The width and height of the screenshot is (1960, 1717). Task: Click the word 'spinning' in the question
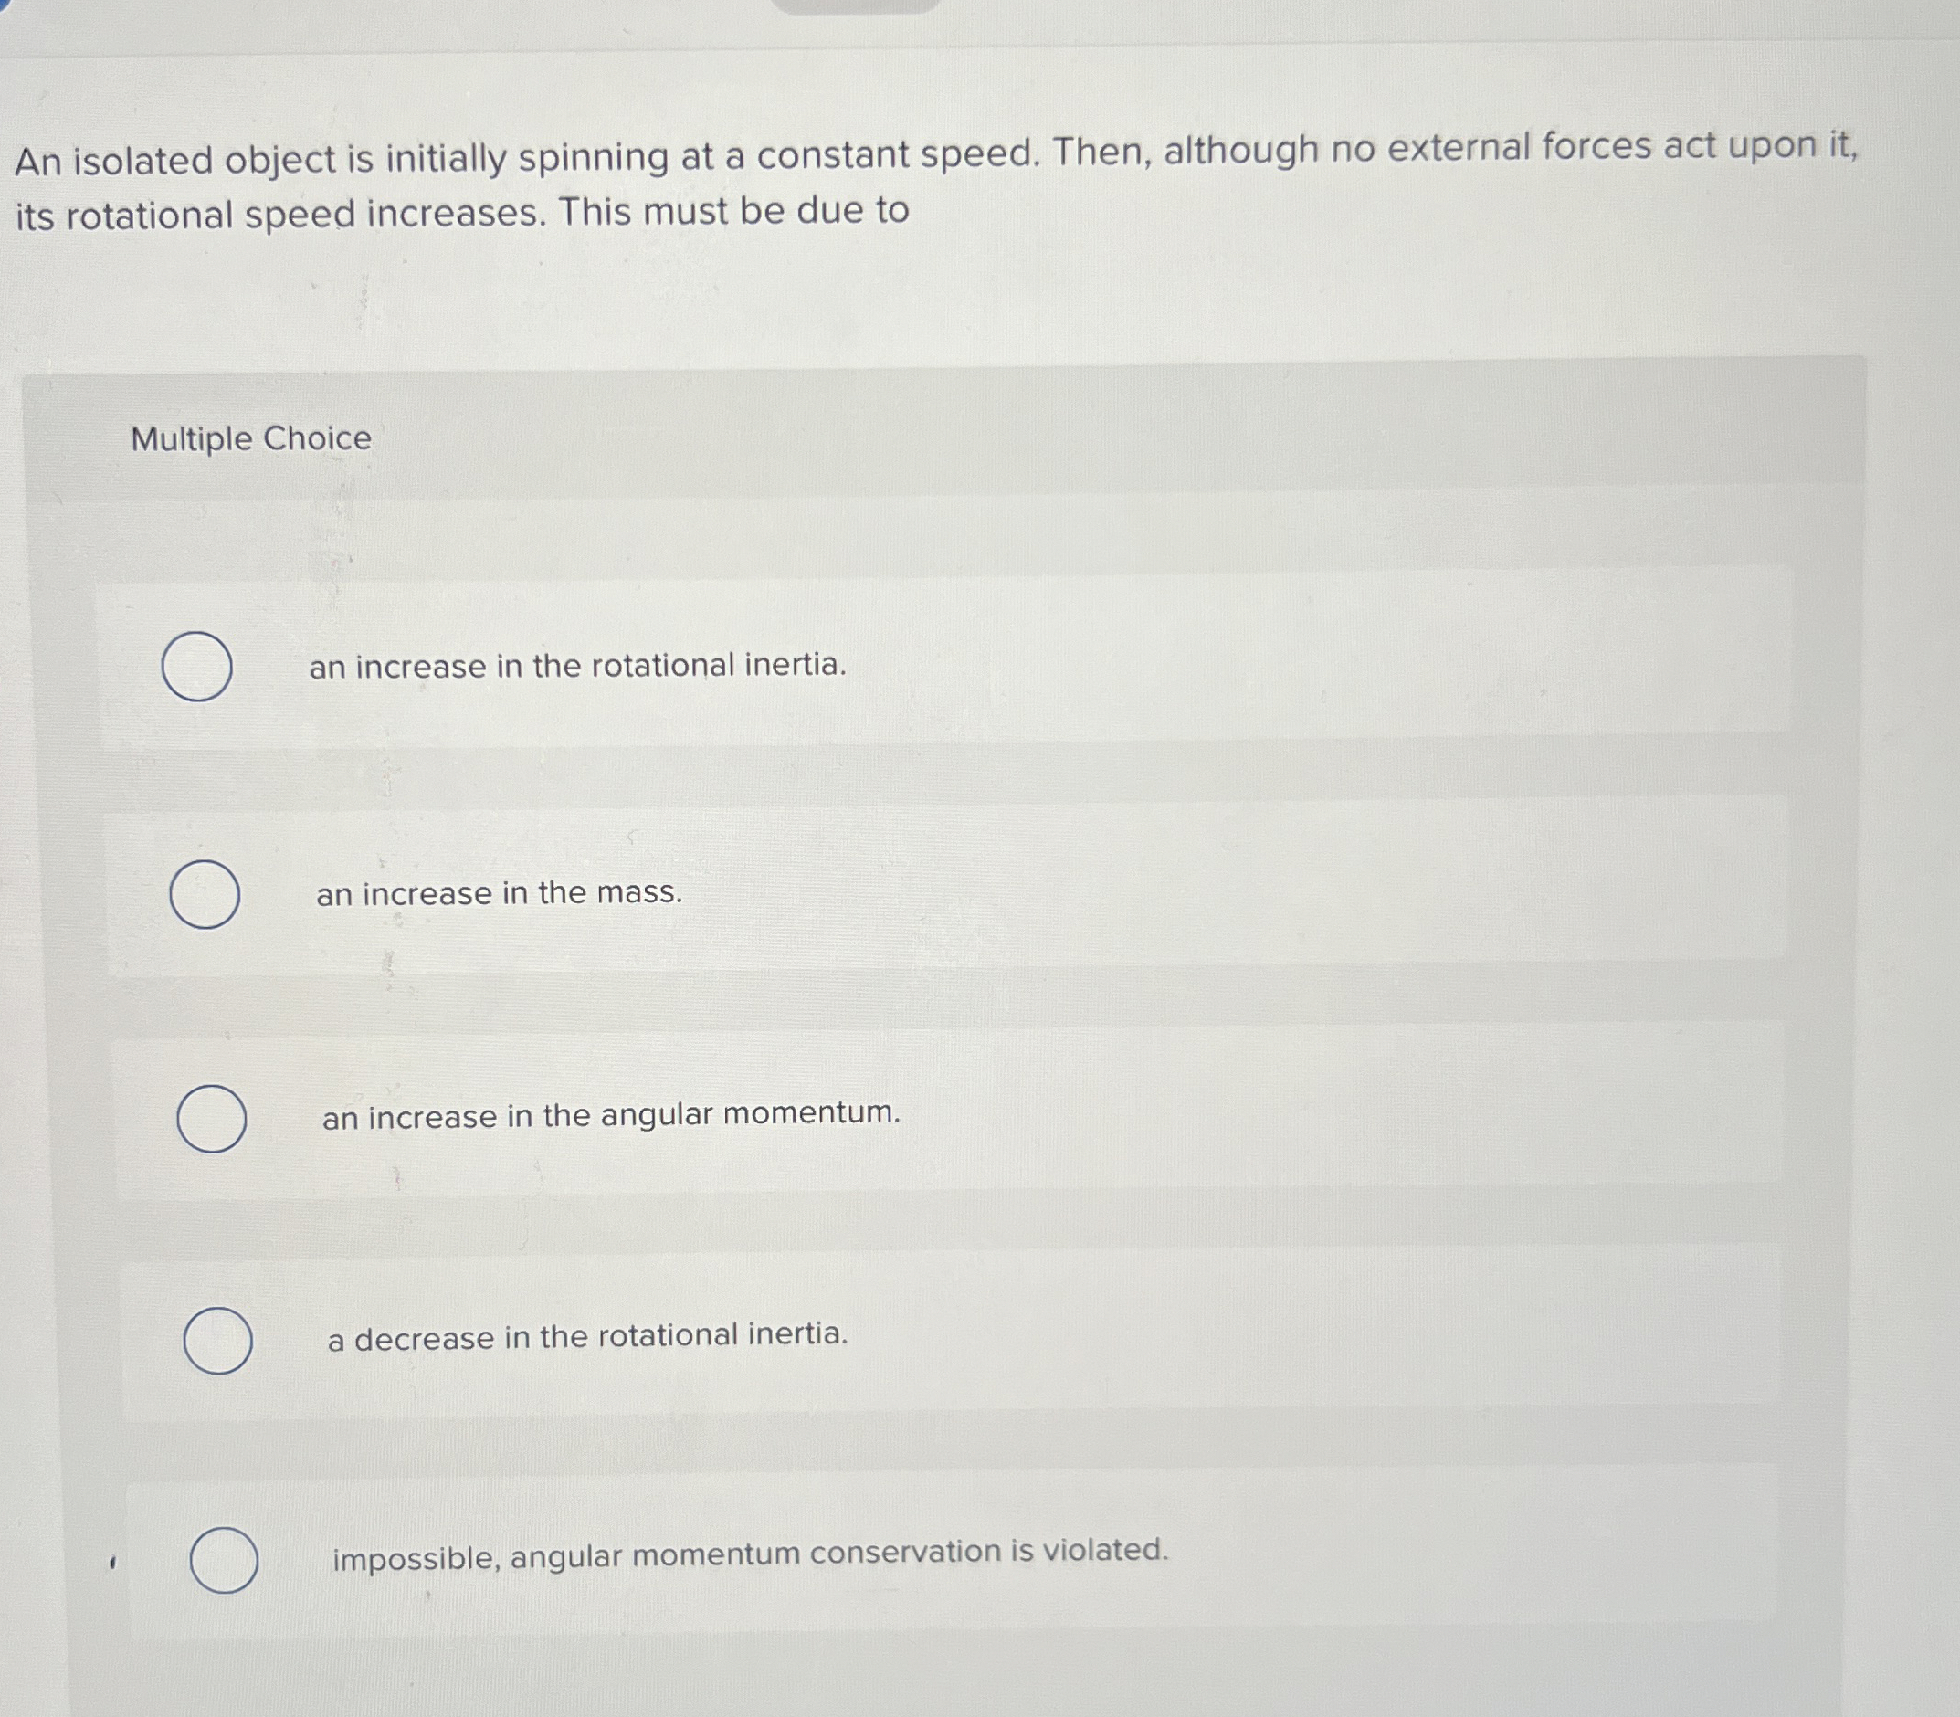point(593,157)
